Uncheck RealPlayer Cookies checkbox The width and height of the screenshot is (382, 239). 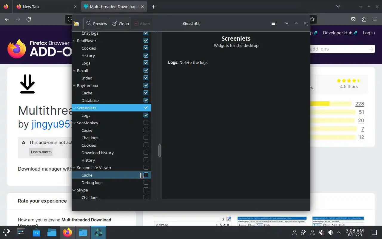point(146,48)
